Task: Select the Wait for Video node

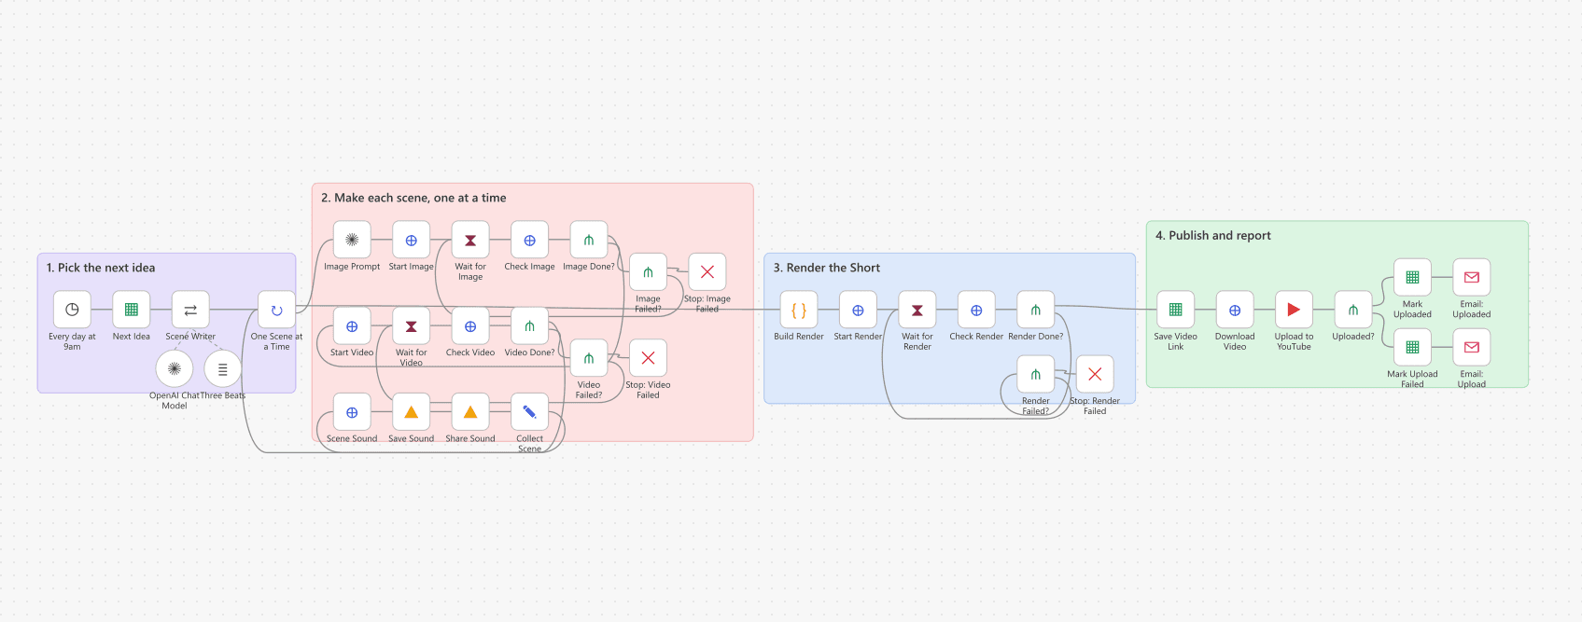Action: coord(412,326)
